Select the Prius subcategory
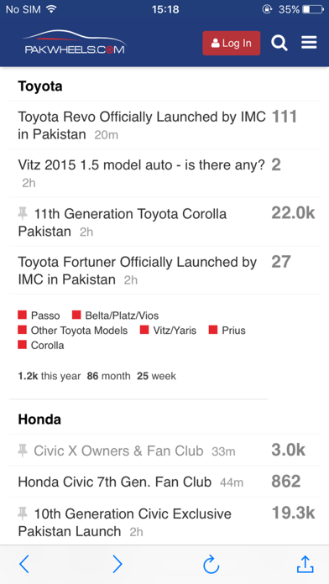 [x=227, y=331]
